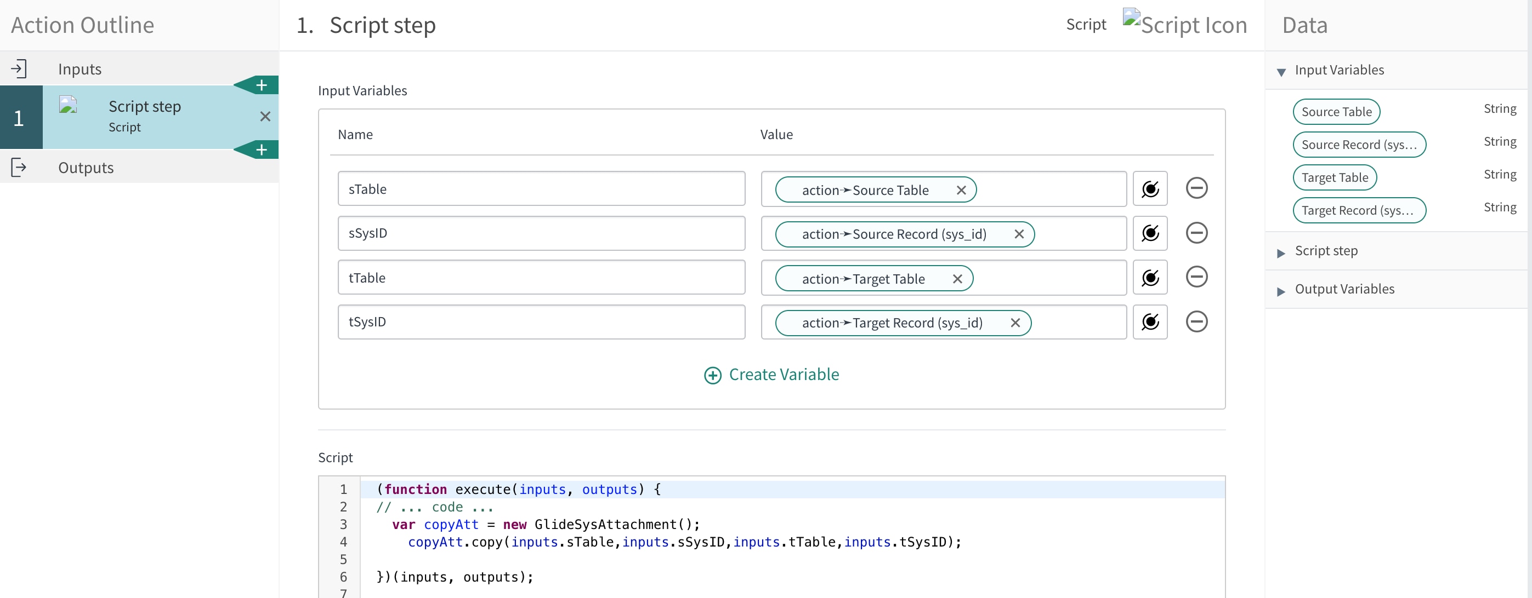Screen dimensions: 1532x598
Task: Clear the action Target Table pill
Action: click(x=957, y=279)
